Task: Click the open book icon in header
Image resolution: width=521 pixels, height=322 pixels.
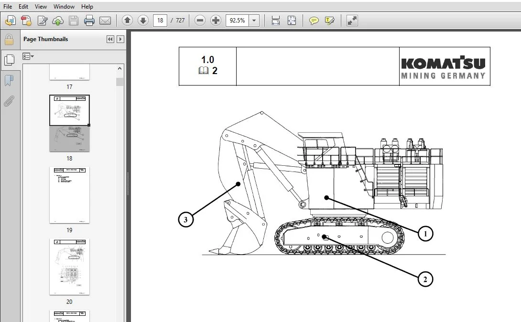Action: click(203, 70)
